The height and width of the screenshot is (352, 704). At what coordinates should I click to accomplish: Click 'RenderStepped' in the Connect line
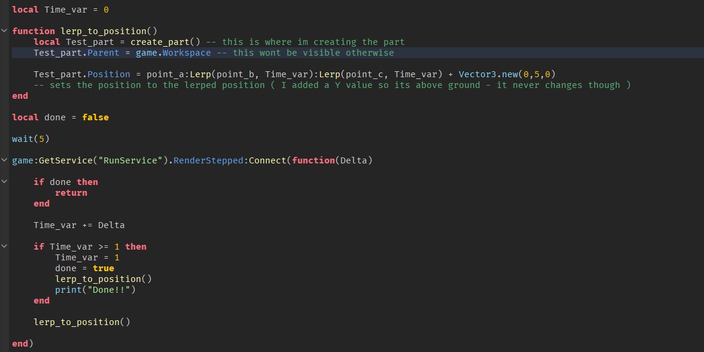[x=208, y=160]
